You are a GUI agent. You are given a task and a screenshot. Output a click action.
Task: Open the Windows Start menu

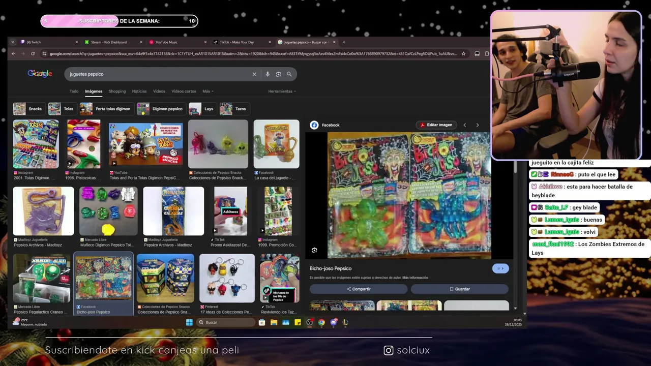(x=189, y=322)
